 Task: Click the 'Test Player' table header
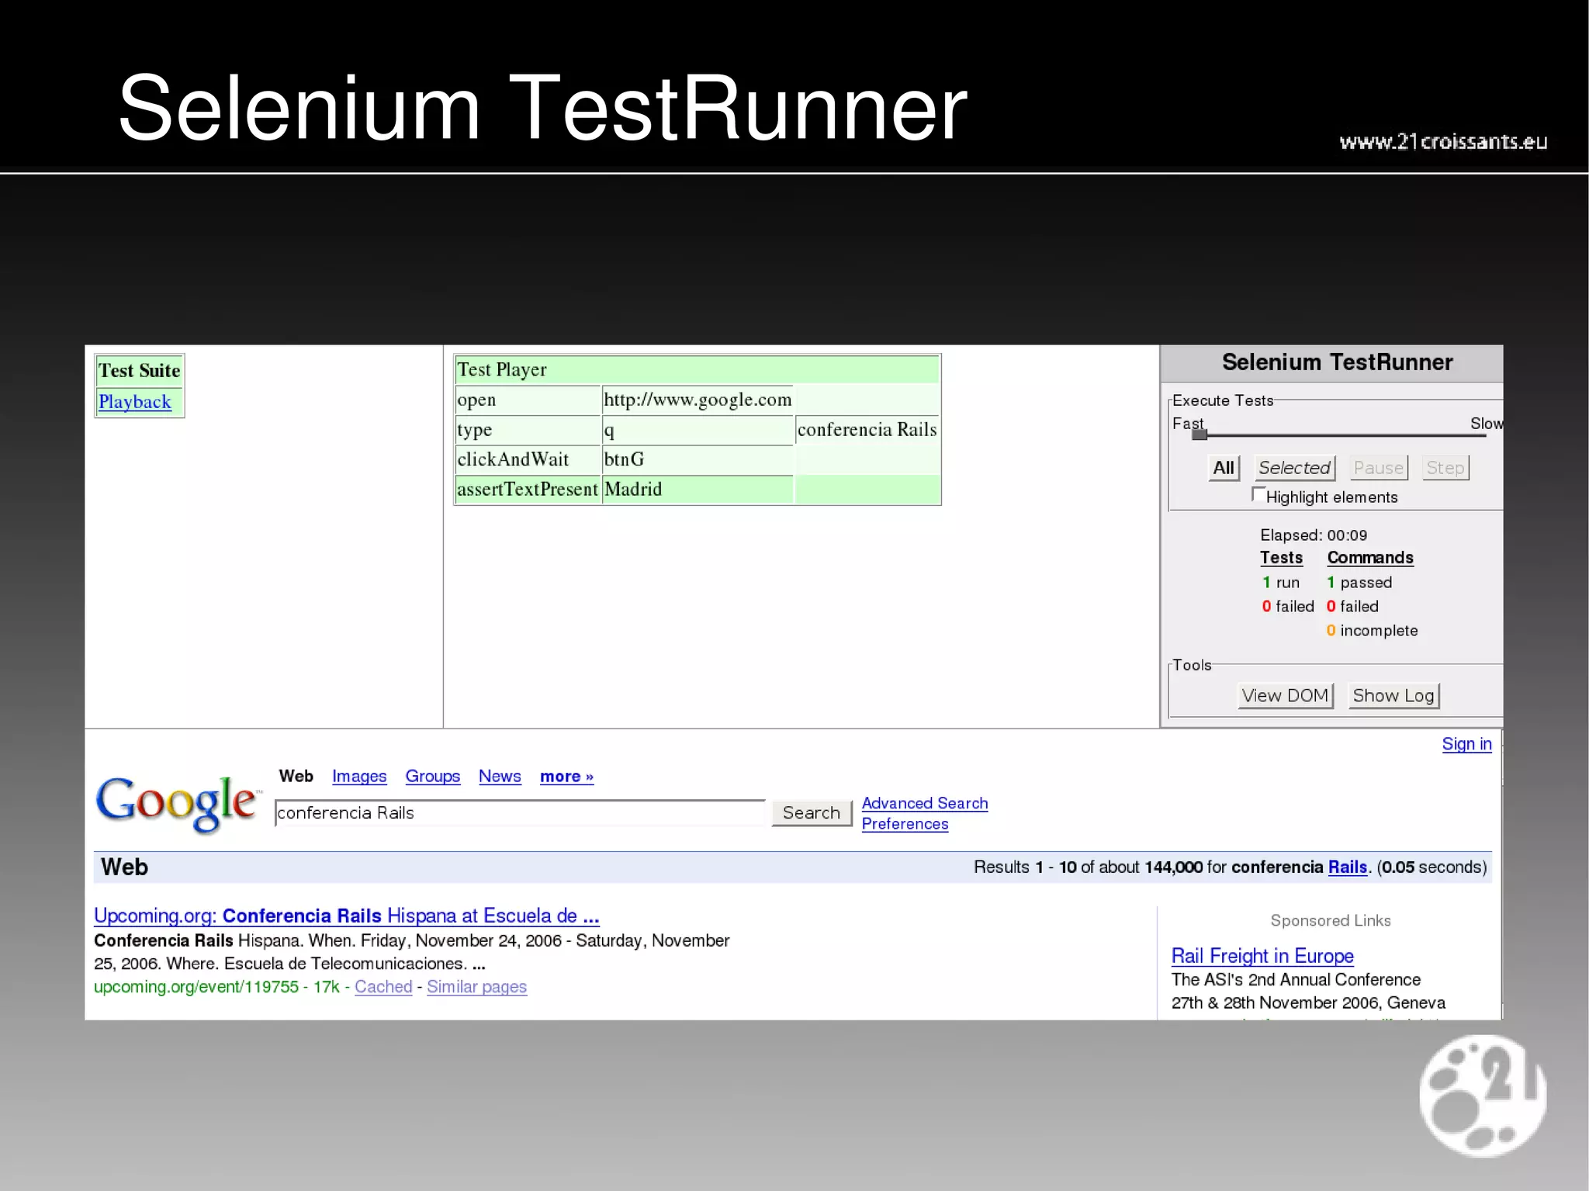point(697,369)
